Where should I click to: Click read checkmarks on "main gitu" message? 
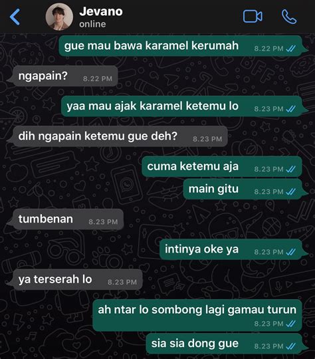click(x=291, y=191)
